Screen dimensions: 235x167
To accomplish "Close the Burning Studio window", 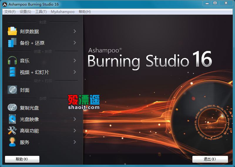I will coord(226,3).
